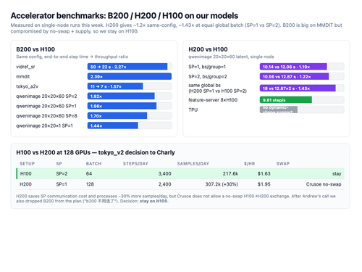Screen dimensions: 362x272
Task: Click the SP=2 table cell
Action: 62,173
